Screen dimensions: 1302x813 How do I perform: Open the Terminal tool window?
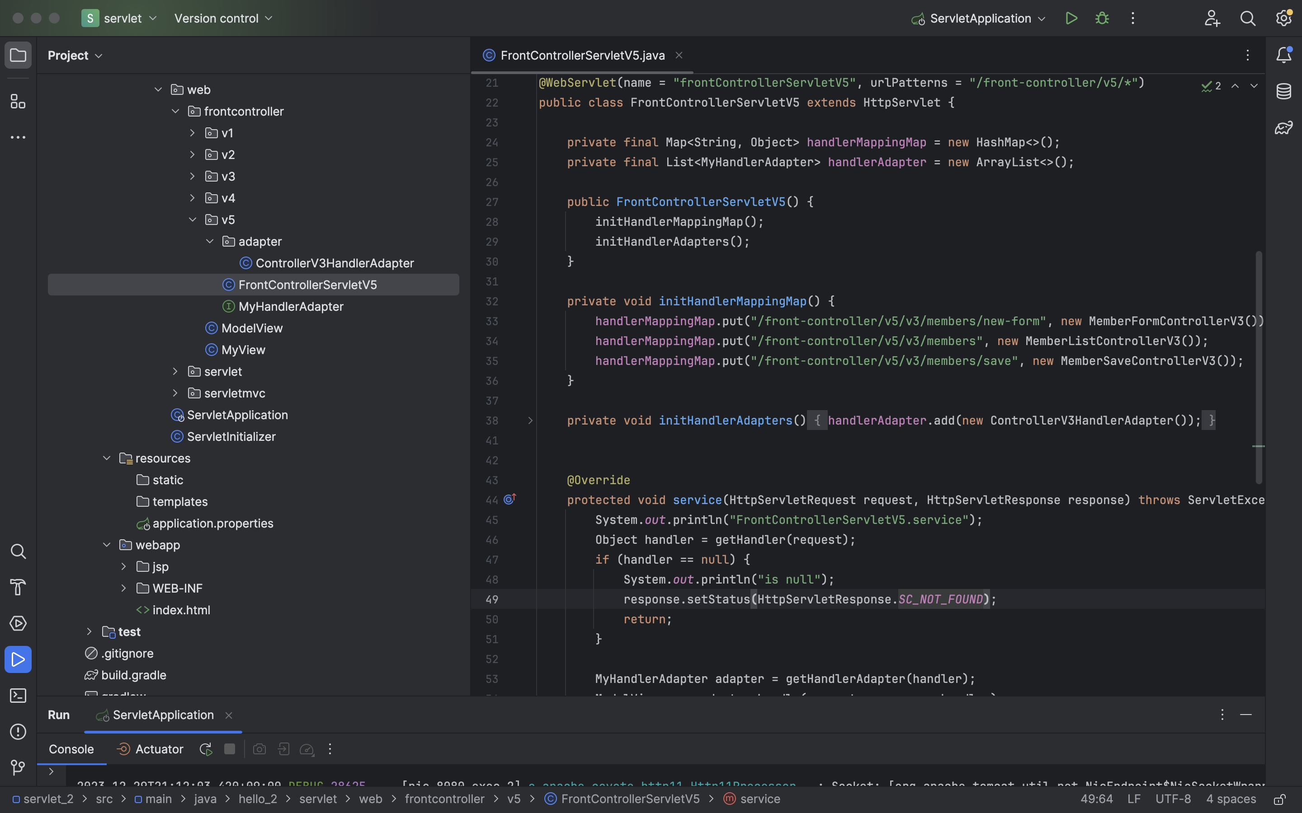pos(18,695)
